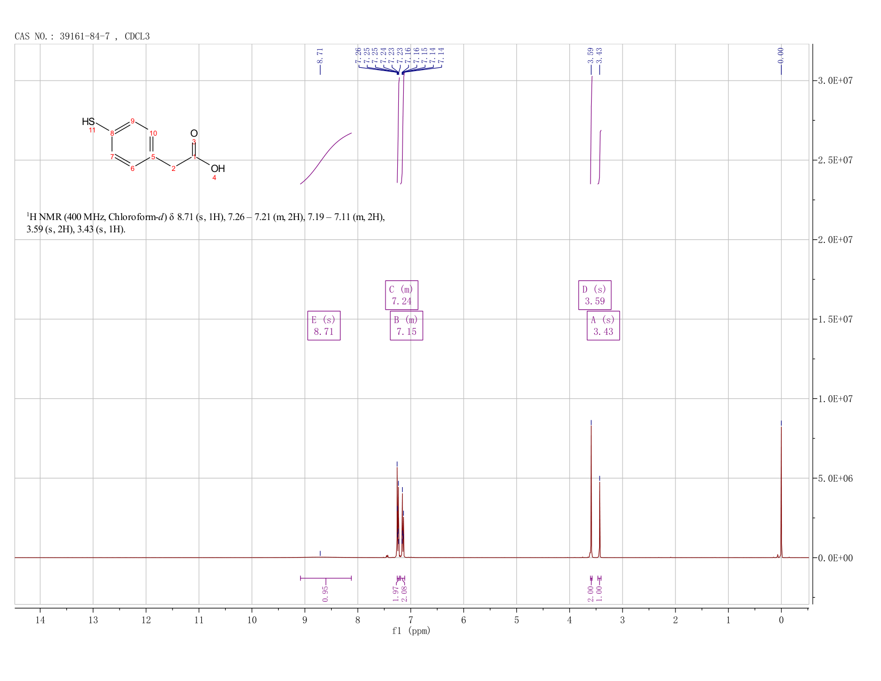Click the 14 ppm axis tick label
The width and height of the screenshot is (881, 681).
40,620
